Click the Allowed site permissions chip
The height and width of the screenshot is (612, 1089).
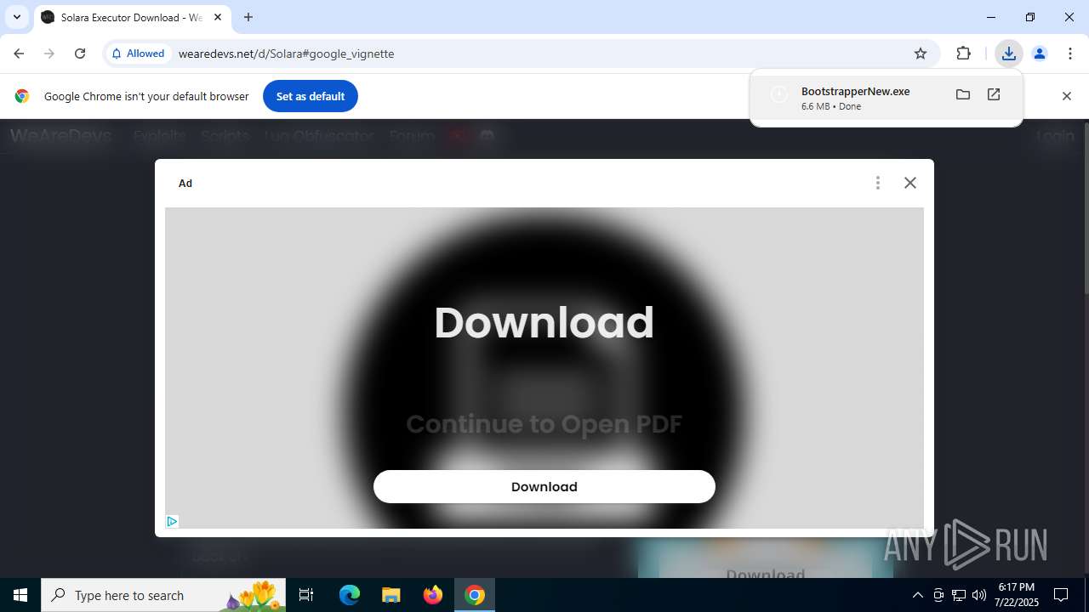coord(138,54)
